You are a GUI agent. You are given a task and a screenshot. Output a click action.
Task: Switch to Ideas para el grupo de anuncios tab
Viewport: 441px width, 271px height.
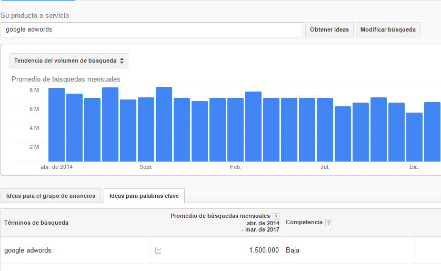51,196
